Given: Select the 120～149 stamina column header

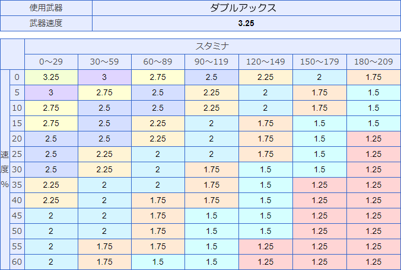Looking at the screenshot, I should [266, 62].
